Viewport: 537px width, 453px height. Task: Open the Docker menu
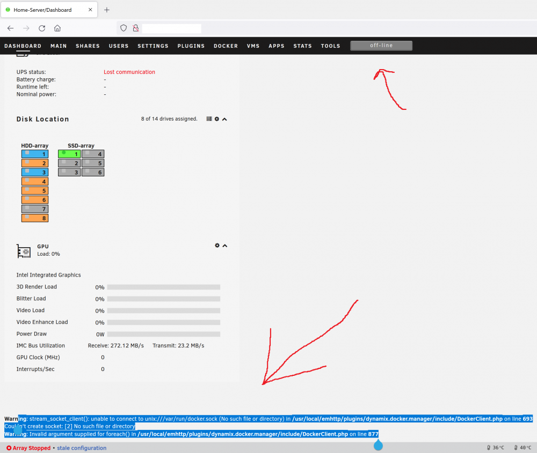[x=226, y=46]
